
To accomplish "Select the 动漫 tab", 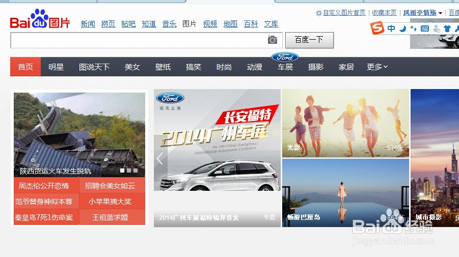I will pyautogui.click(x=255, y=67).
